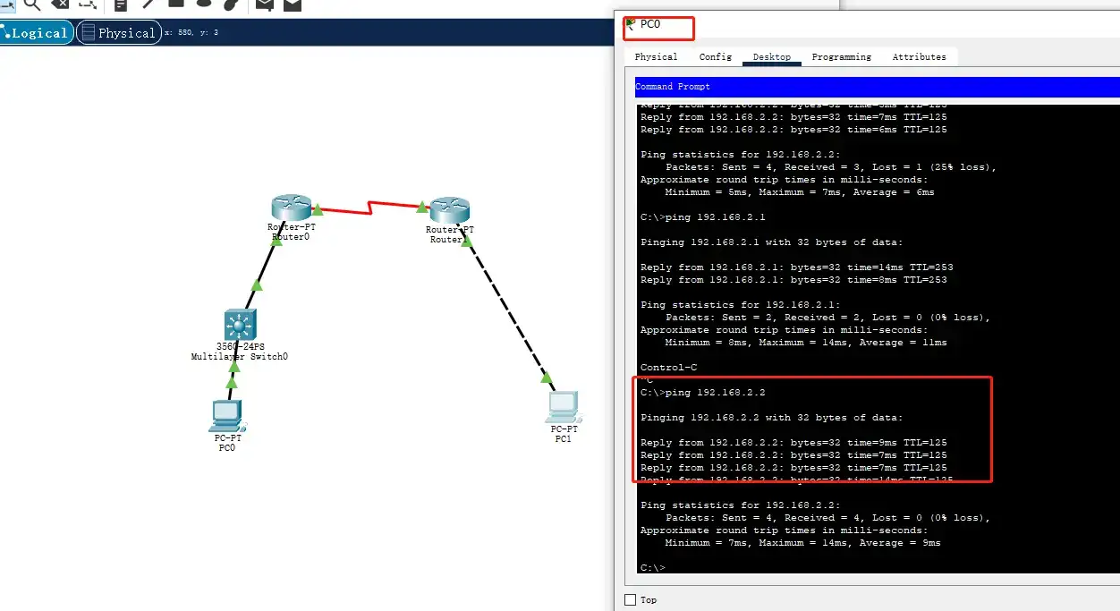
Task: Open the Programming tab
Action: click(841, 56)
